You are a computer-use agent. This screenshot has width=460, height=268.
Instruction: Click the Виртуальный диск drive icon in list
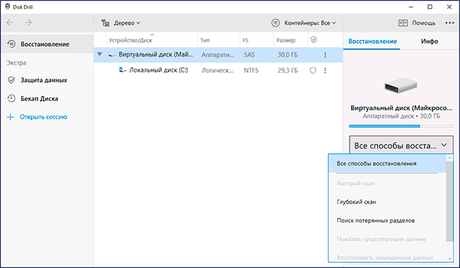pos(112,55)
